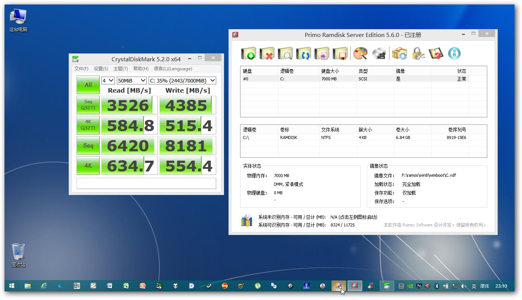This screenshot has height=300, width=522.
Task: Open the test count dropdown showing 4
Action: pyautogui.click(x=108, y=80)
